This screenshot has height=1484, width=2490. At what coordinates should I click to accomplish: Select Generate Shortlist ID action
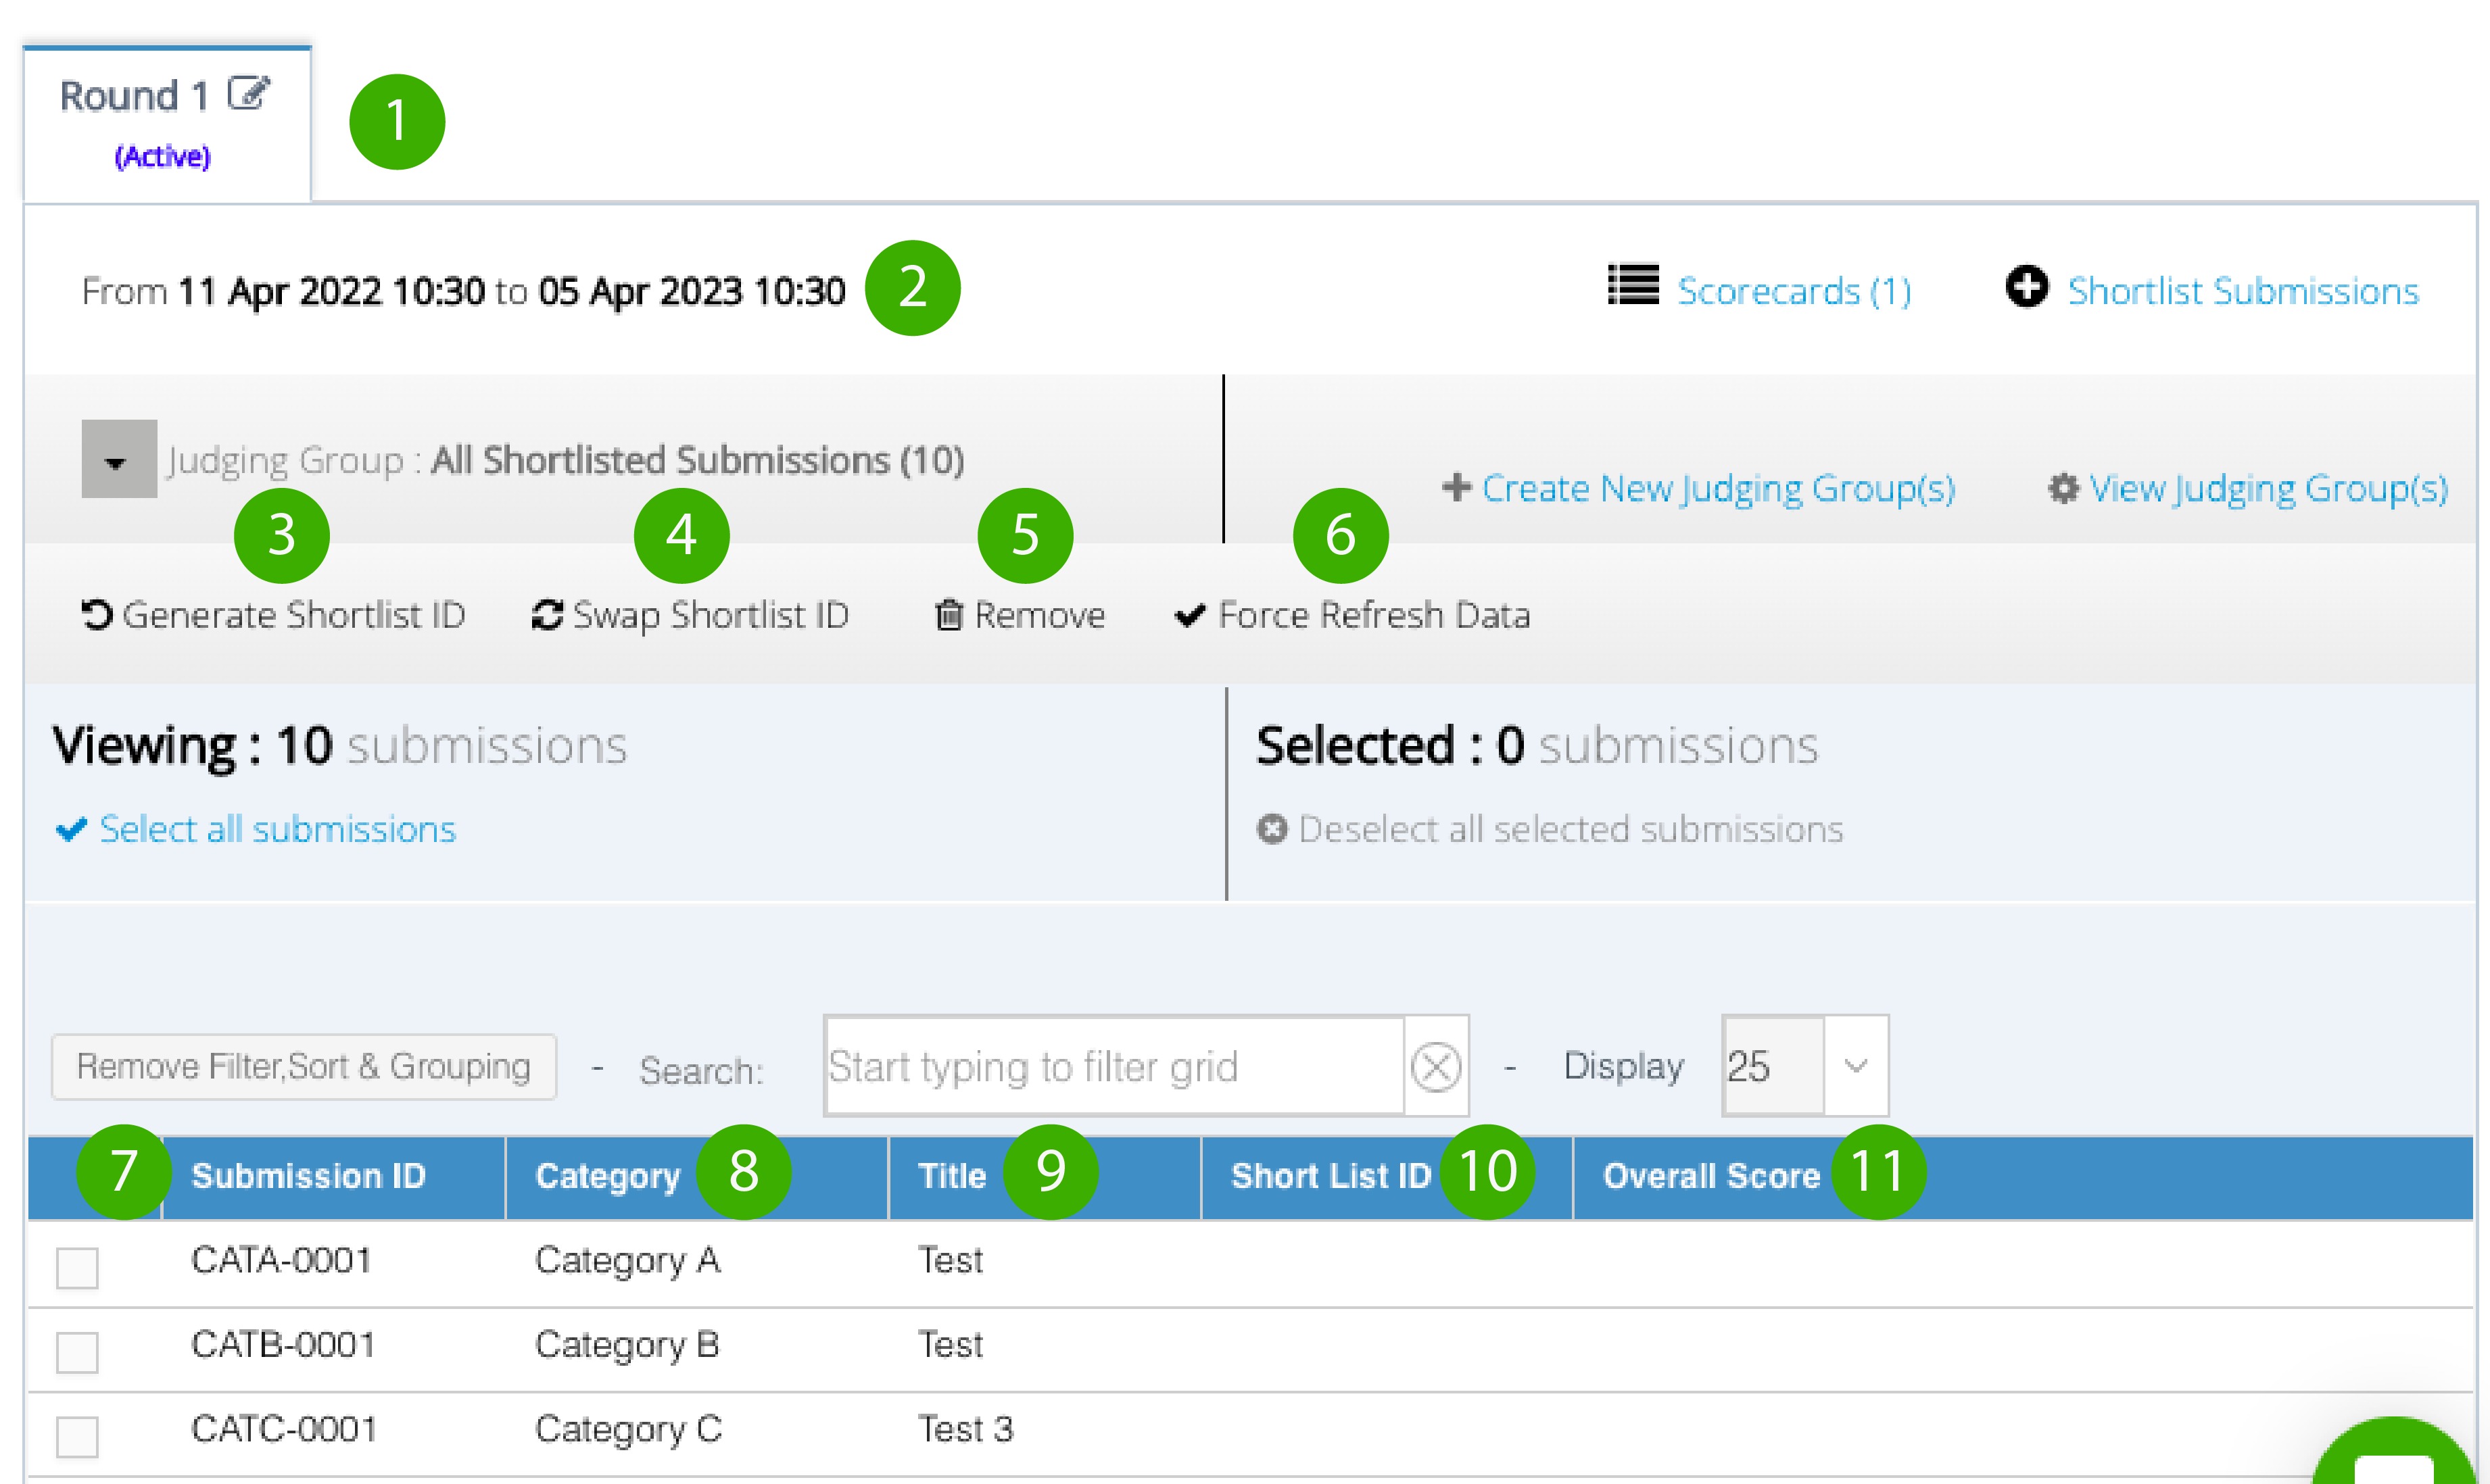(x=293, y=615)
